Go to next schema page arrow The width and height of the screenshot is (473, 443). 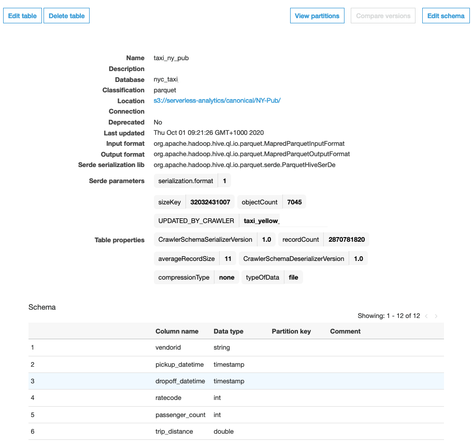436,316
